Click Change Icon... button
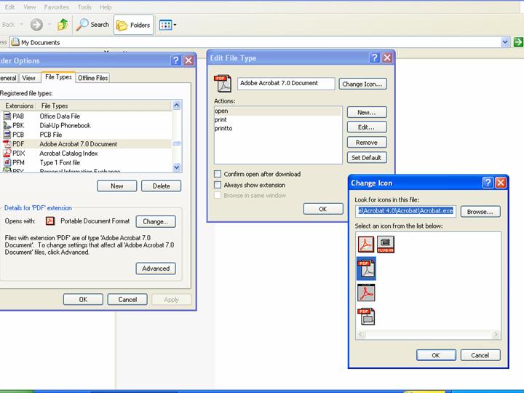 click(x=362, y=84)
